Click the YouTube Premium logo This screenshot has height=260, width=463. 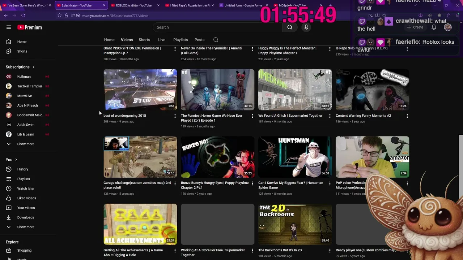(x=30, y=27)
